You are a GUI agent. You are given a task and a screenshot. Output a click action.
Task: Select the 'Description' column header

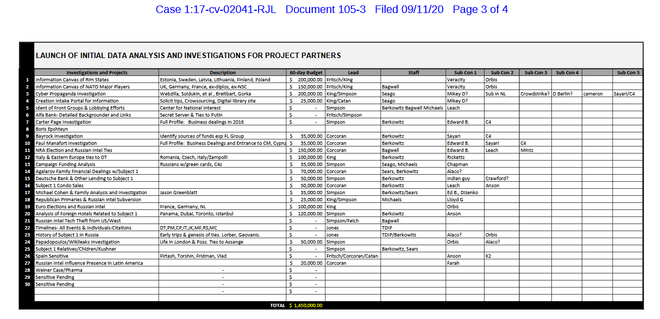(223, 73)
